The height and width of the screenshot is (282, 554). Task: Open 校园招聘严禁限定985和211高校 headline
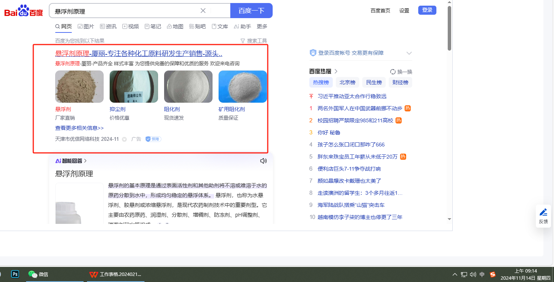tap(355, 120)
